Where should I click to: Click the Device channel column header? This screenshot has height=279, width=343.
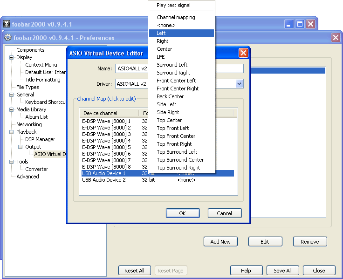tap(109, 113)
